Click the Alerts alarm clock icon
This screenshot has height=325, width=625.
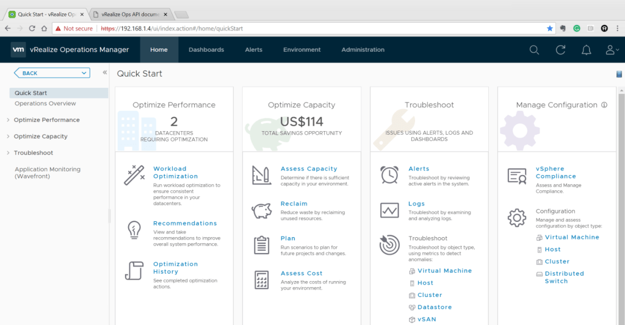tap(389, 175)
